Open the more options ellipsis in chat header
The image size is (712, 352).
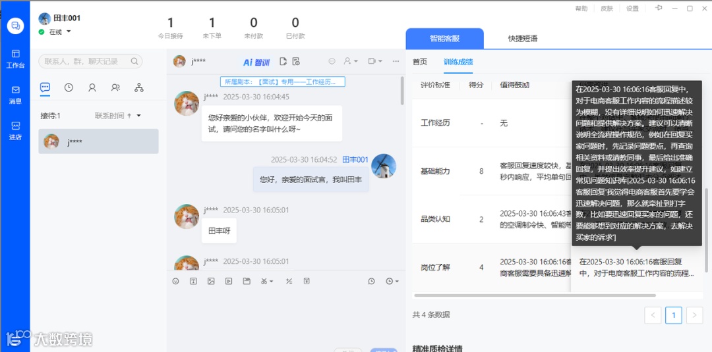396,61
